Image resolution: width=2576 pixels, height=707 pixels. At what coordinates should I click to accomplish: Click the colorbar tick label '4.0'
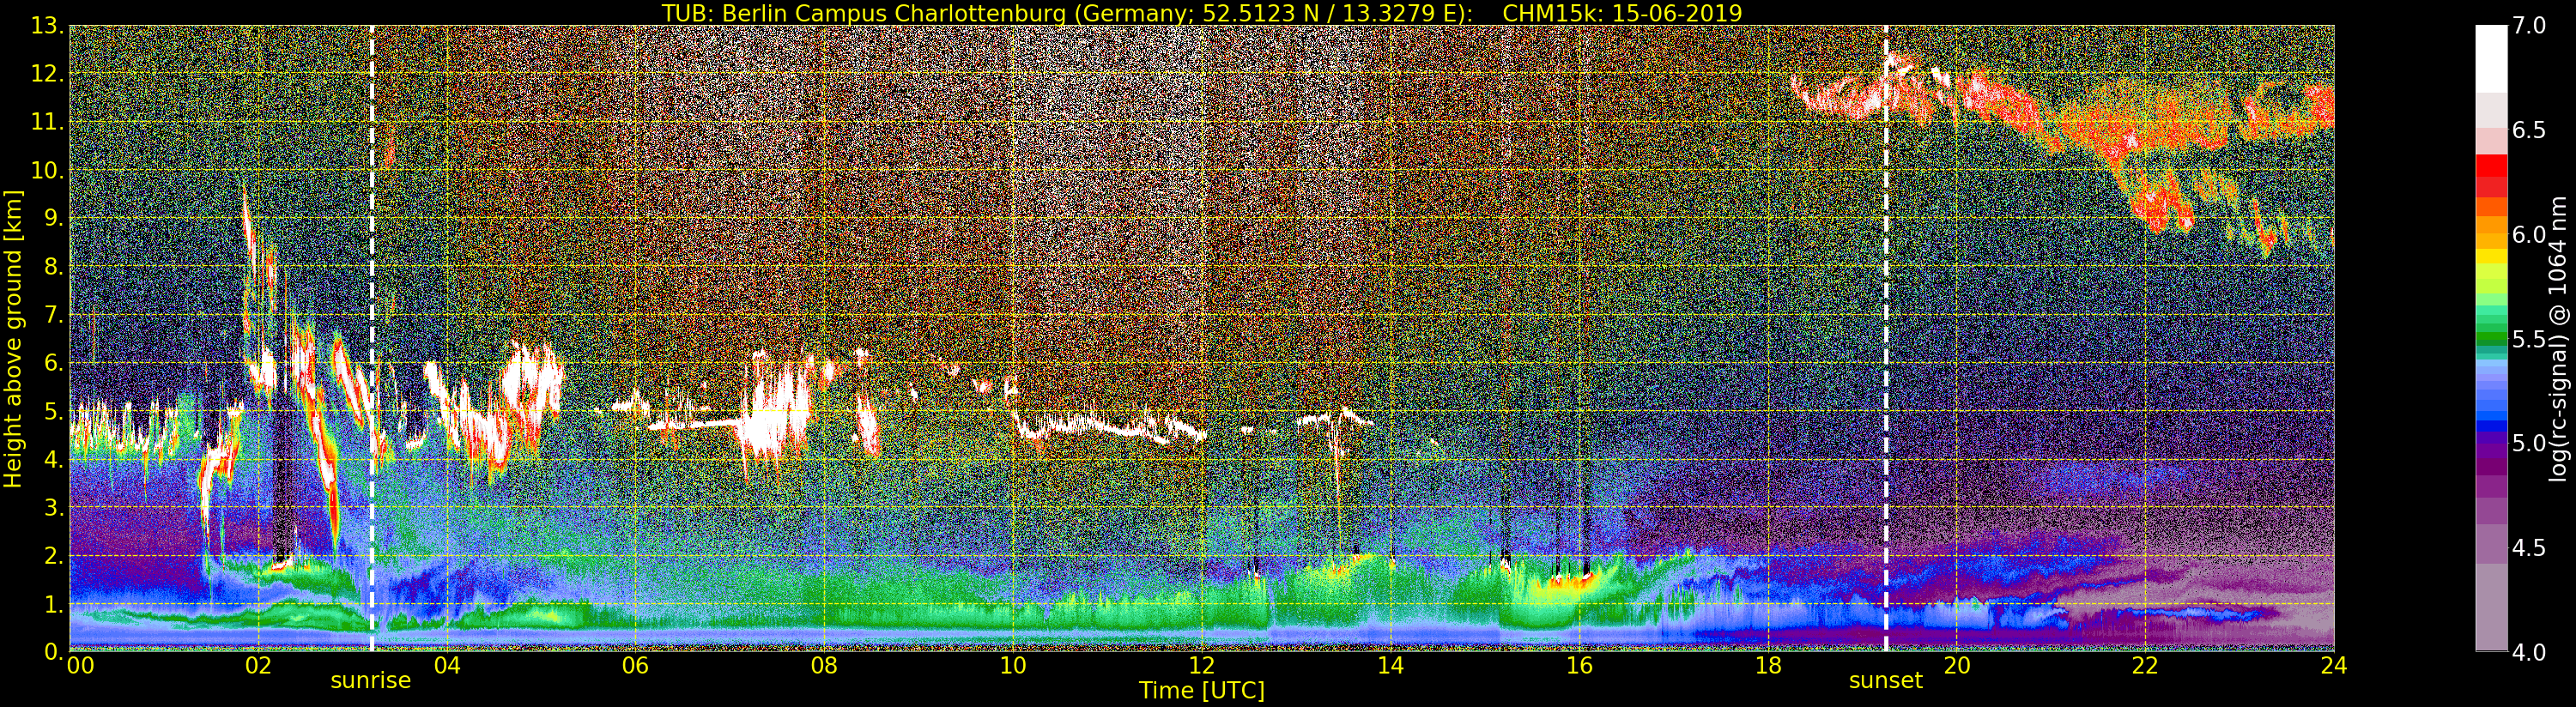[x=2529, y=652]
